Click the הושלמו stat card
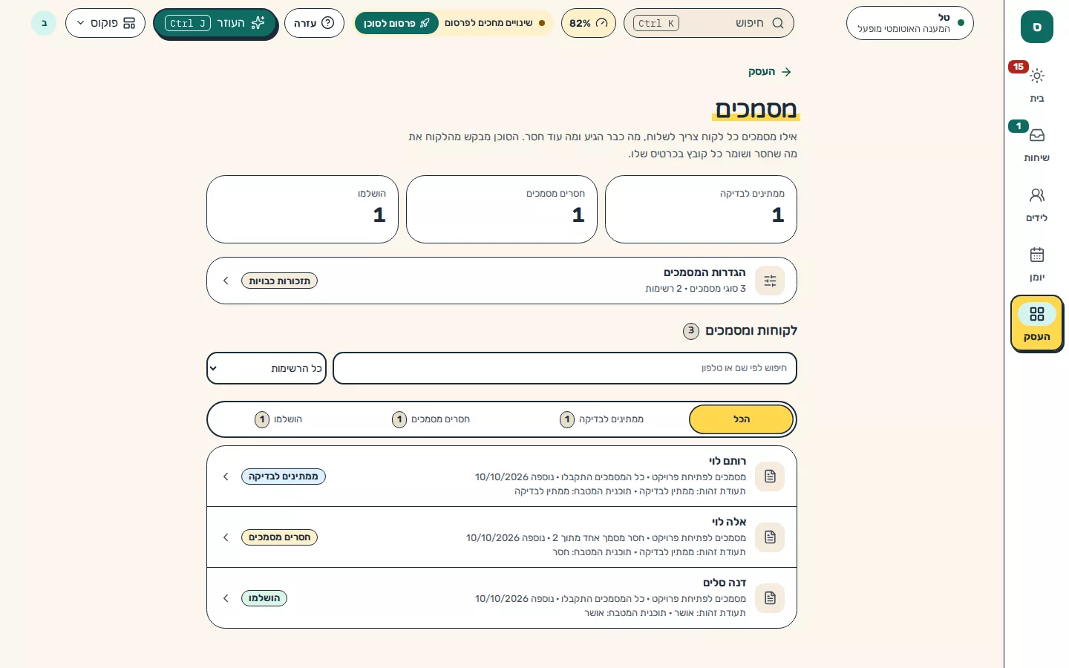Image resolution: width=1069 pixels, height=668 pixels. tap(303, 209)
